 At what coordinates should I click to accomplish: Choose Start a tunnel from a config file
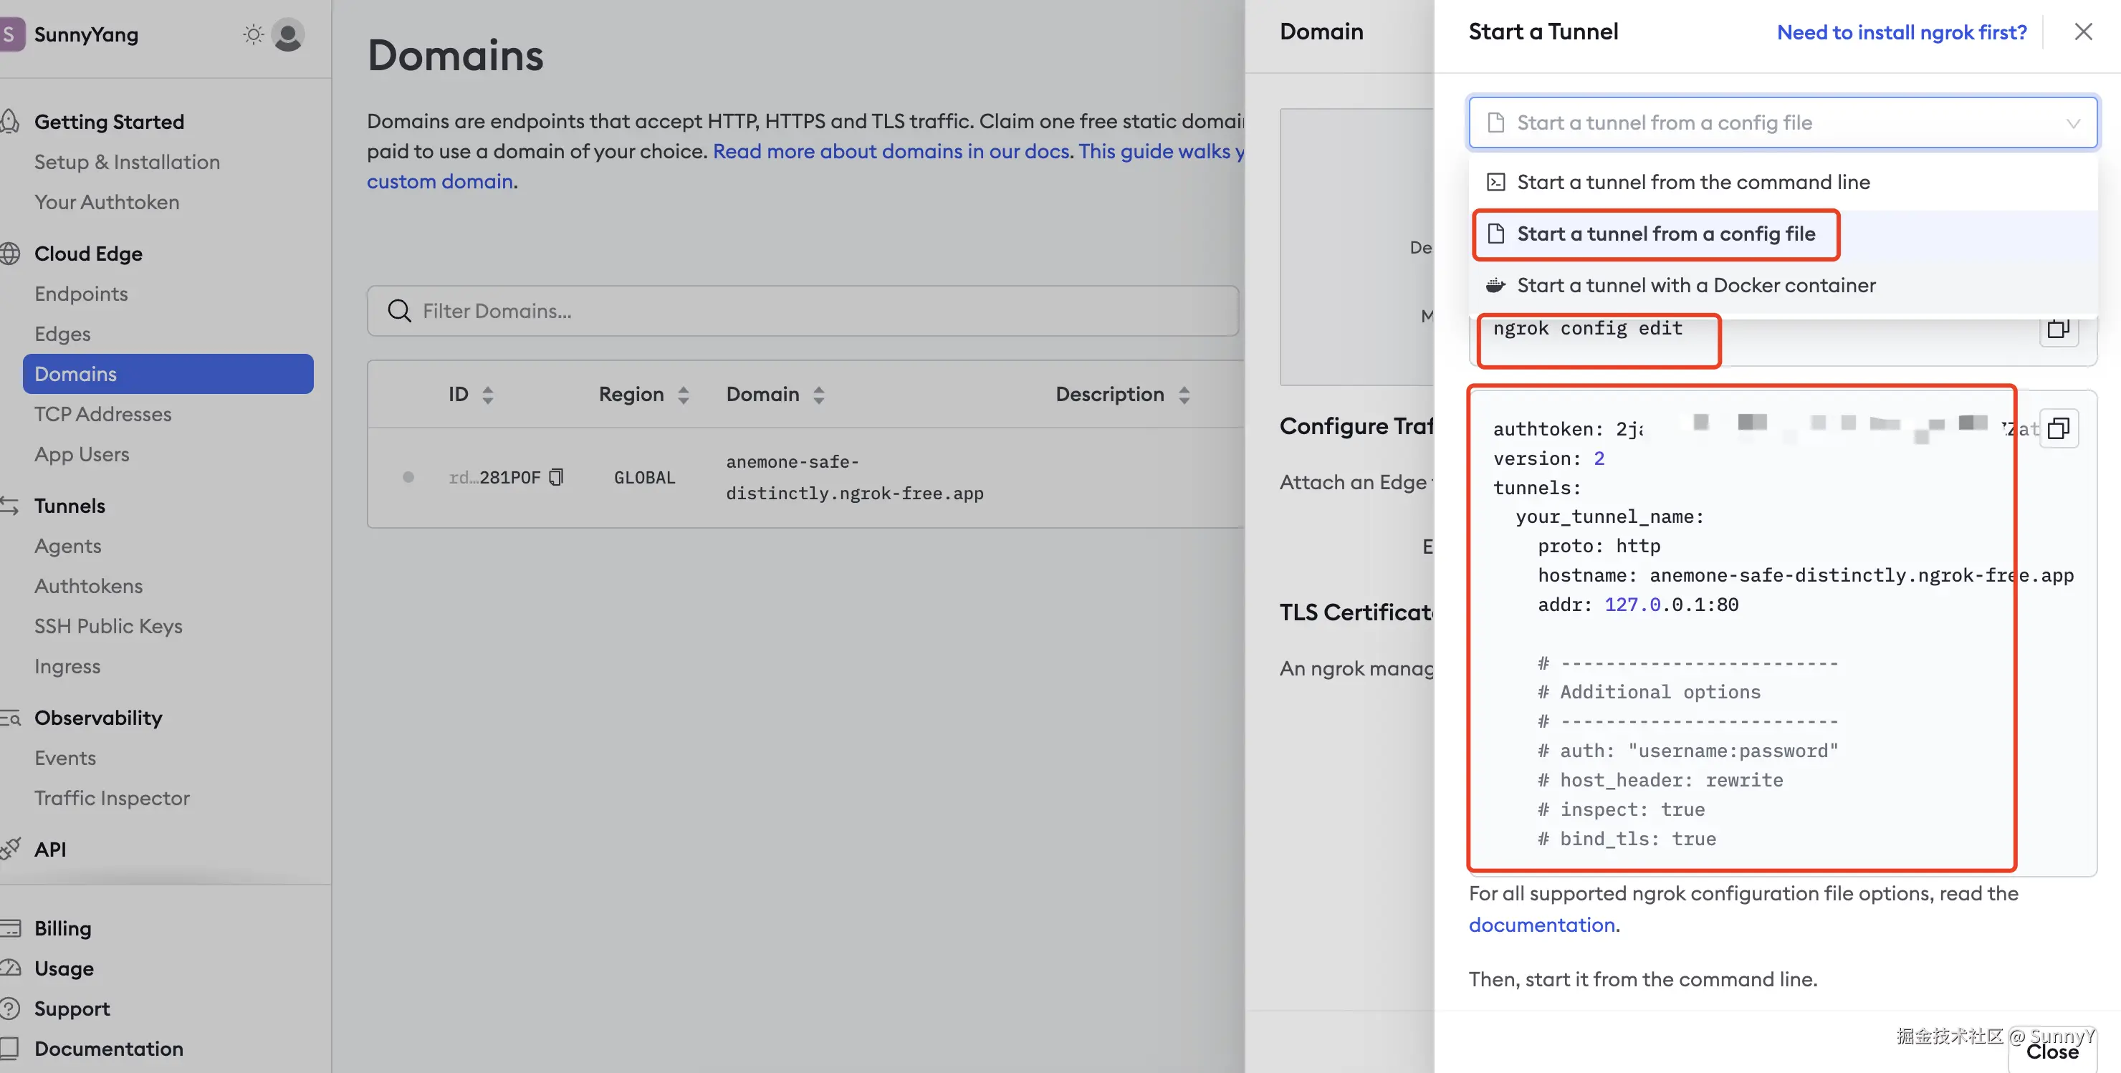pos(1665,234)
